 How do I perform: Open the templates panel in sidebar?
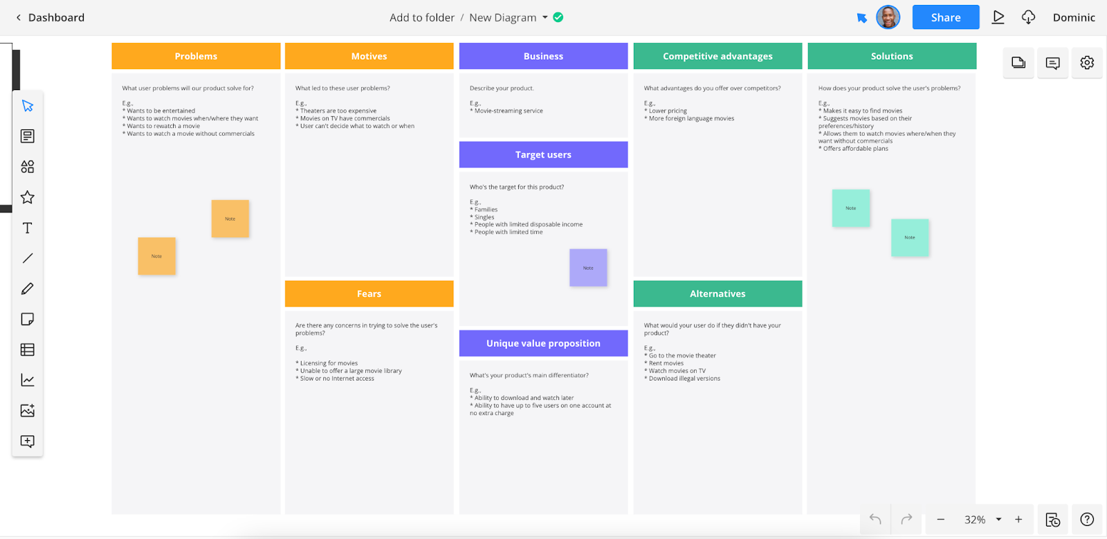[x=28, y=136]
